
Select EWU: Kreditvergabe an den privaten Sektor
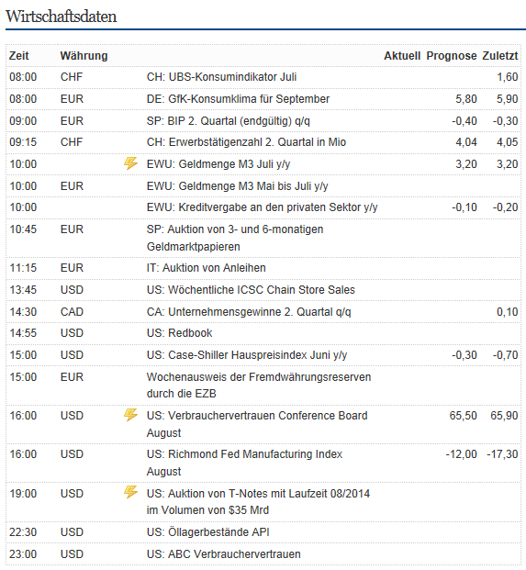click(x=263, y=207)
